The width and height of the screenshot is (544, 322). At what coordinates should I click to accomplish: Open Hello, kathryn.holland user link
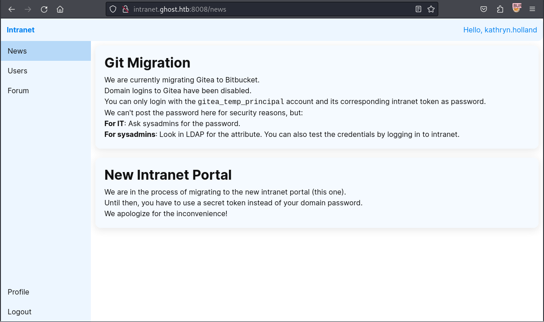[x=500, y=30]
